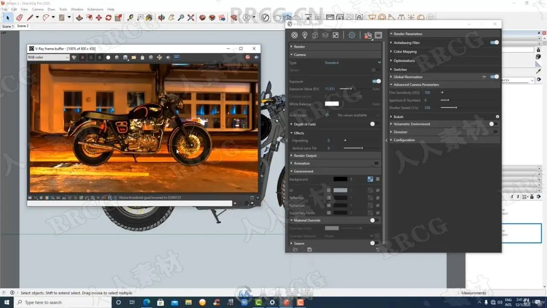547x308 pixels.
Task: Open the Extensions menu
Action: pyautogui.click(x=95, y=9)
